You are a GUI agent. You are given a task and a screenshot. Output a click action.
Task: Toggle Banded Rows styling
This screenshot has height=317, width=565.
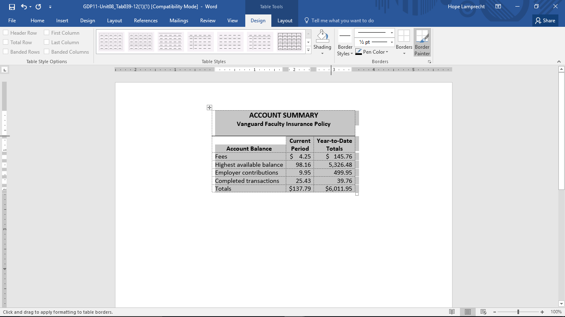pyautogui.click(x=6, y=52)
